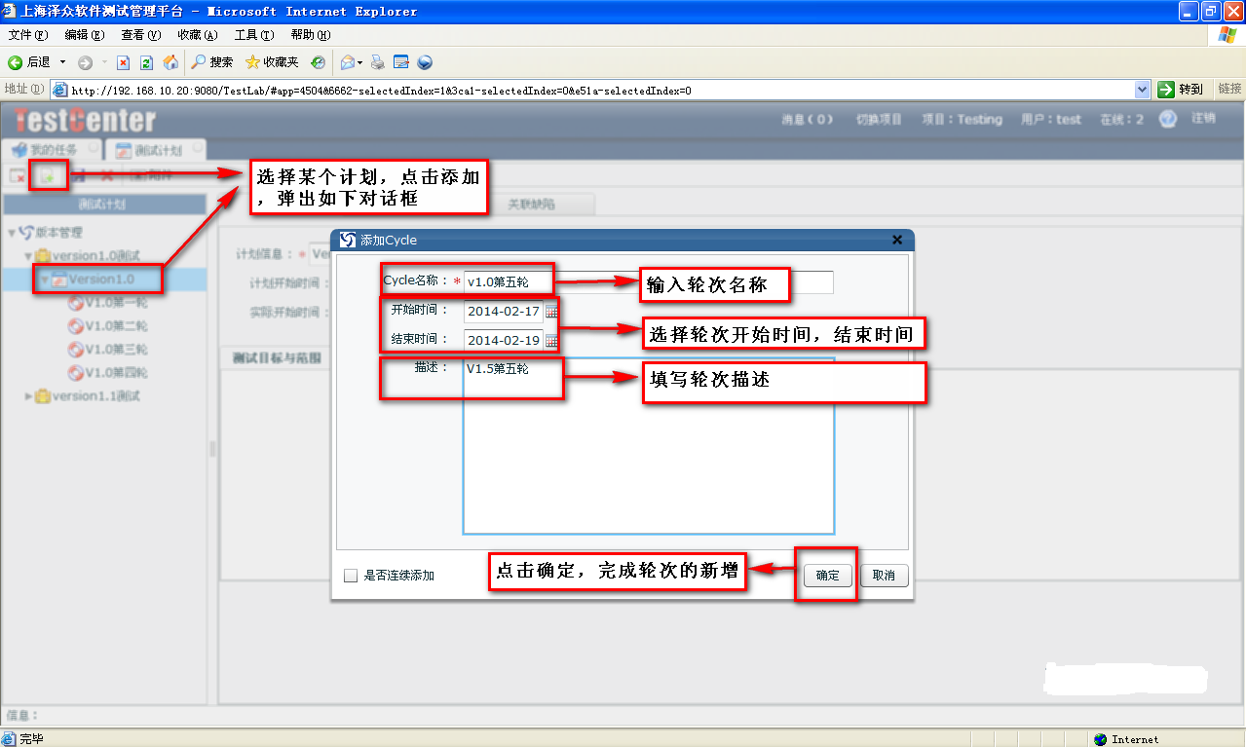
Task: Click the IE Mail envelope icon
Action: coord(347,62)
